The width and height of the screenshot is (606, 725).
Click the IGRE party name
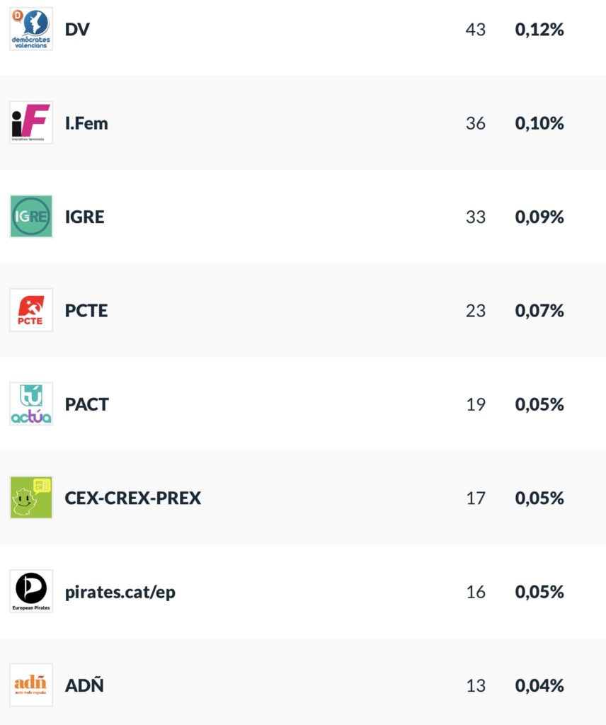[84, 217]
